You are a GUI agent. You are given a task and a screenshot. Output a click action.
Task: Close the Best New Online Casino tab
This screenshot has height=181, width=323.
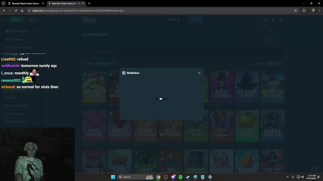83,4
